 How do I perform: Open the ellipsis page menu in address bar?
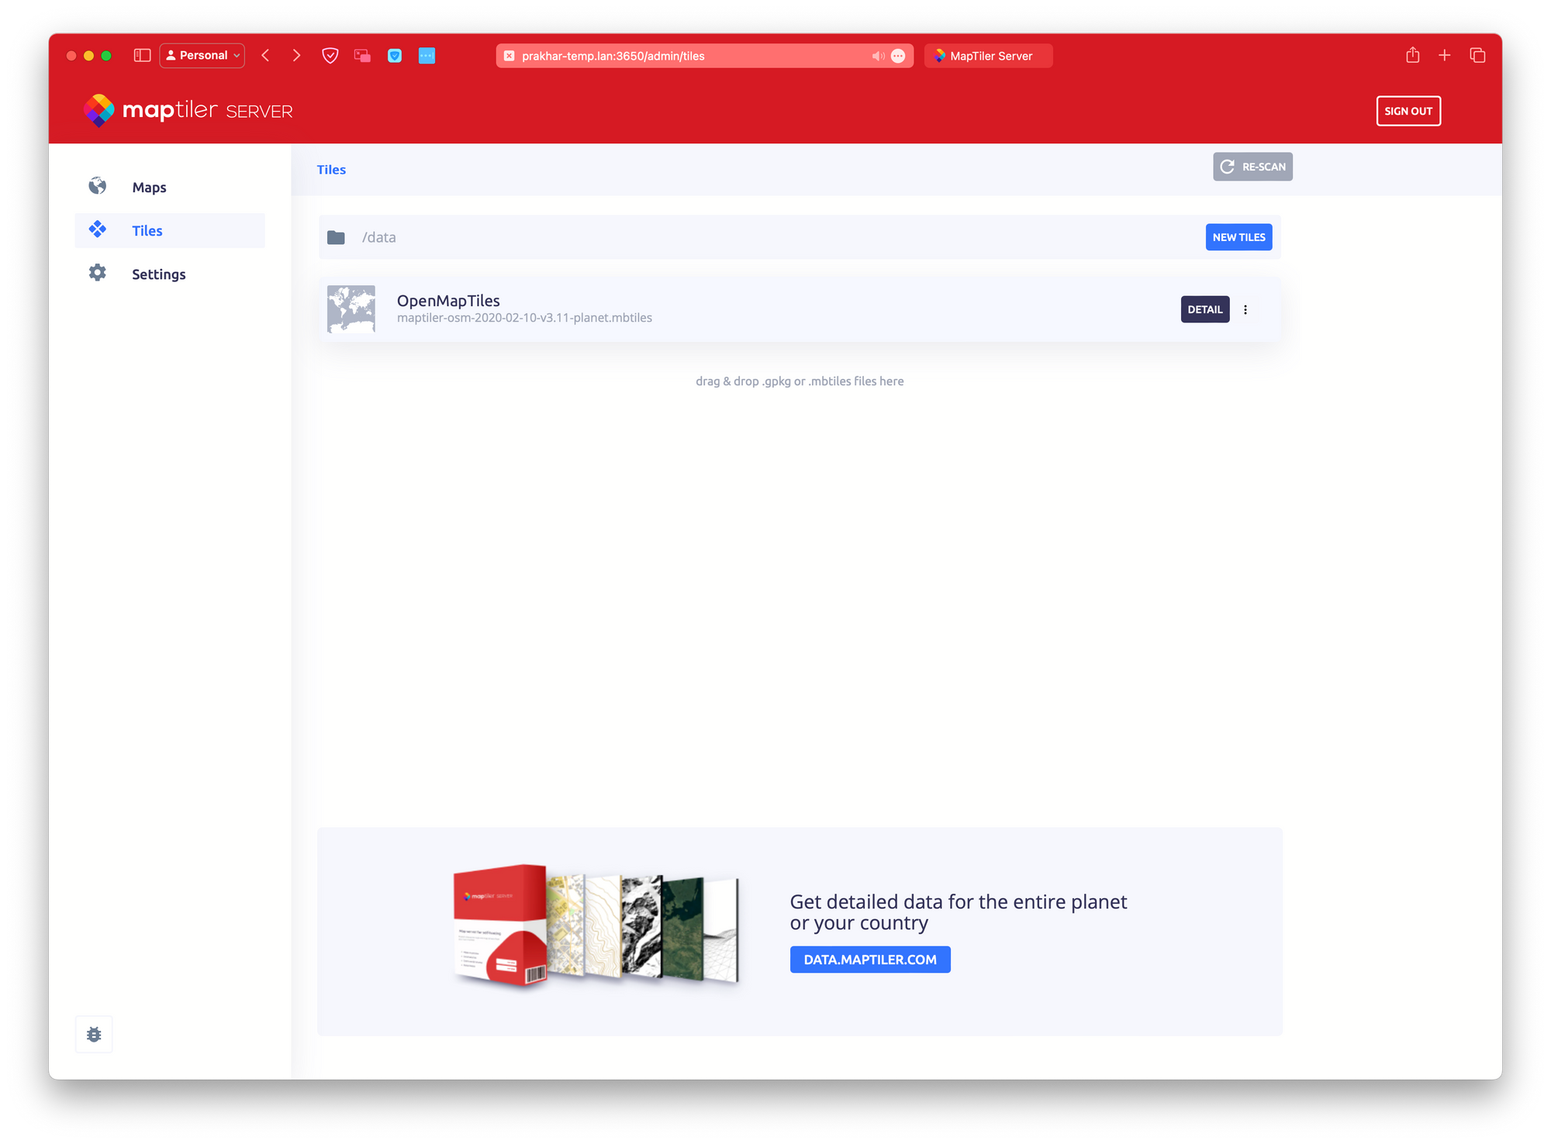click(x=898, y=56)
